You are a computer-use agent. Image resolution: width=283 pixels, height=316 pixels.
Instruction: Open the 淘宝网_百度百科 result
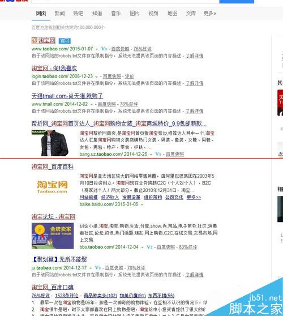coord(53,166)
